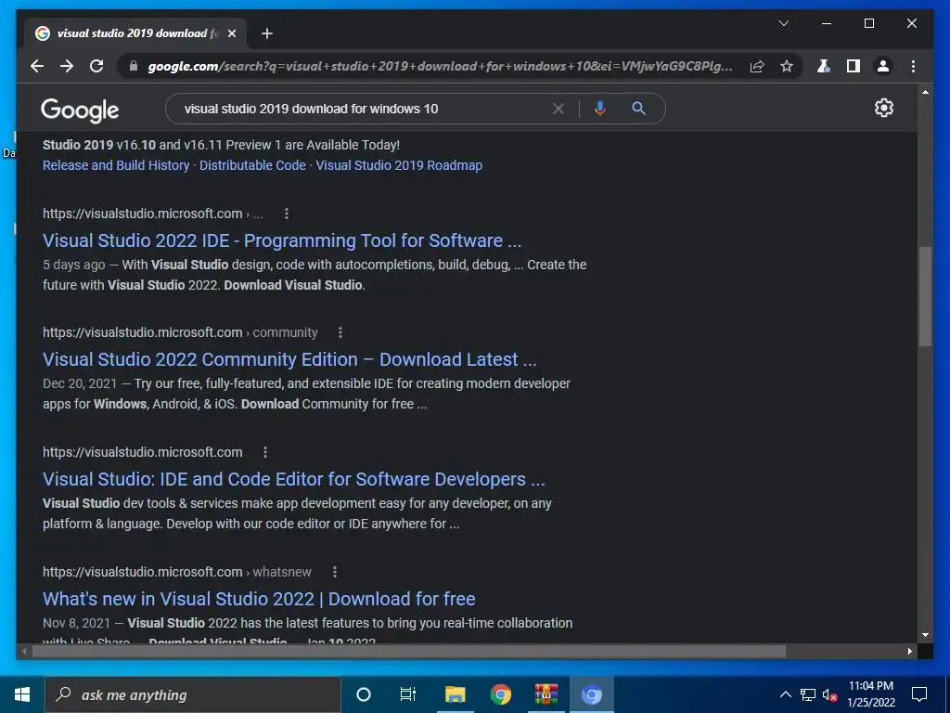Go forward to the next page
This screenshot has width=950, height=713.
click(67, 66)
